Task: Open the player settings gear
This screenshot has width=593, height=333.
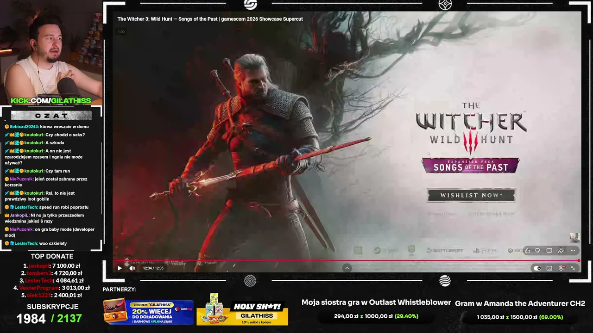Action: 561,268
